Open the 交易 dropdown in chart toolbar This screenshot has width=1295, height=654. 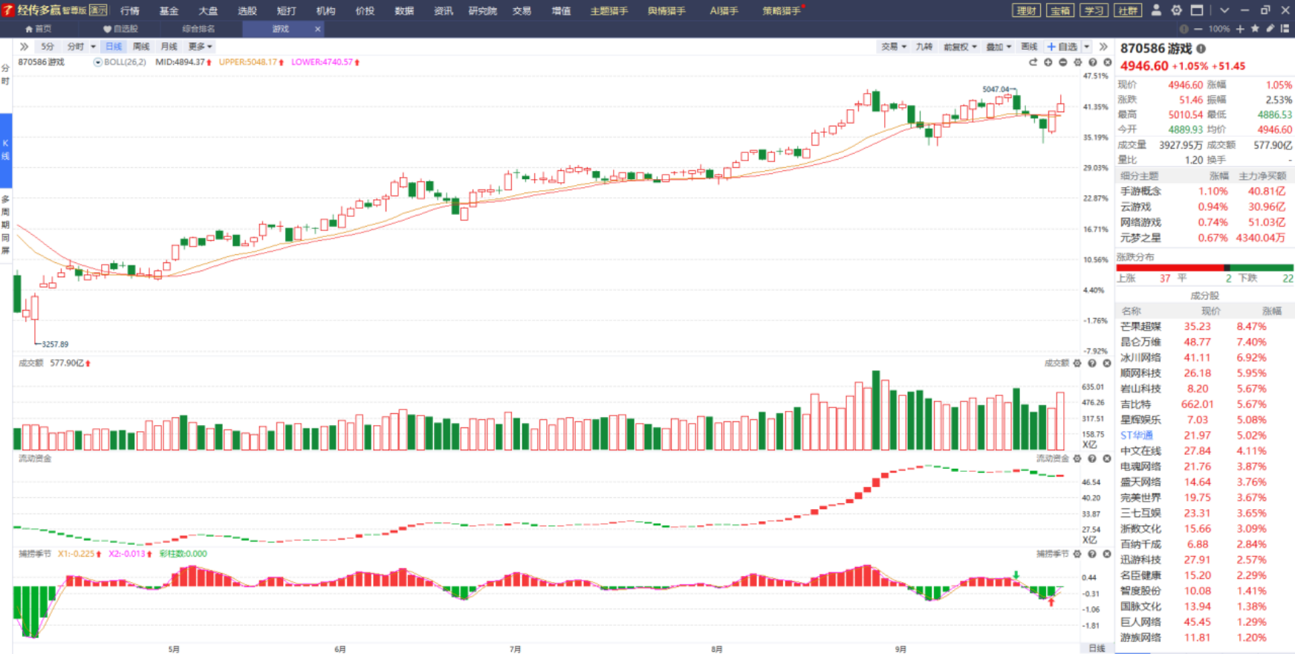pos(894,46)
